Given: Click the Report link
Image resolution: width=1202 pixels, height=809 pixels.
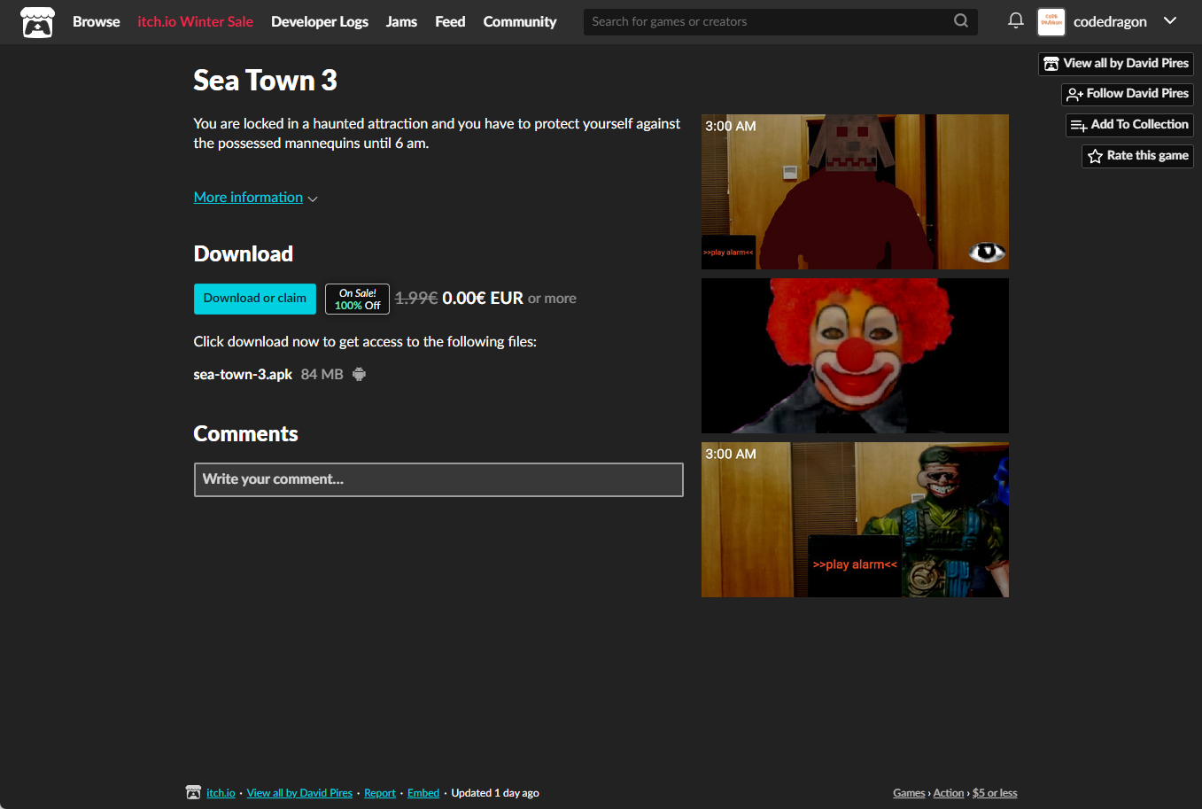Looking at the screenshot, I should (380, 793).
